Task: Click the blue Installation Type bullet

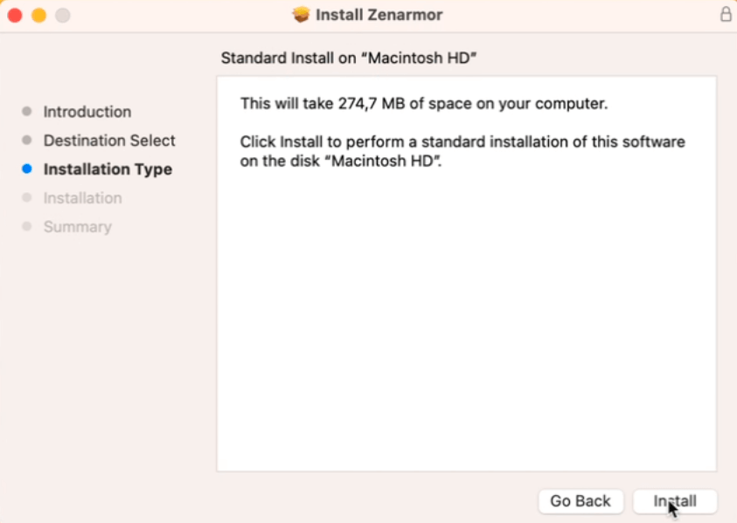Action: click(x=26, y=169)
